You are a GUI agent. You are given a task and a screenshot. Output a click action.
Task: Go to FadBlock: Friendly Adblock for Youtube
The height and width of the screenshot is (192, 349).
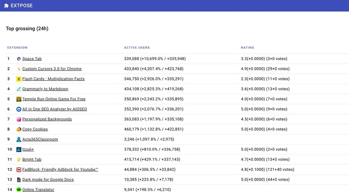pos(60,170)
